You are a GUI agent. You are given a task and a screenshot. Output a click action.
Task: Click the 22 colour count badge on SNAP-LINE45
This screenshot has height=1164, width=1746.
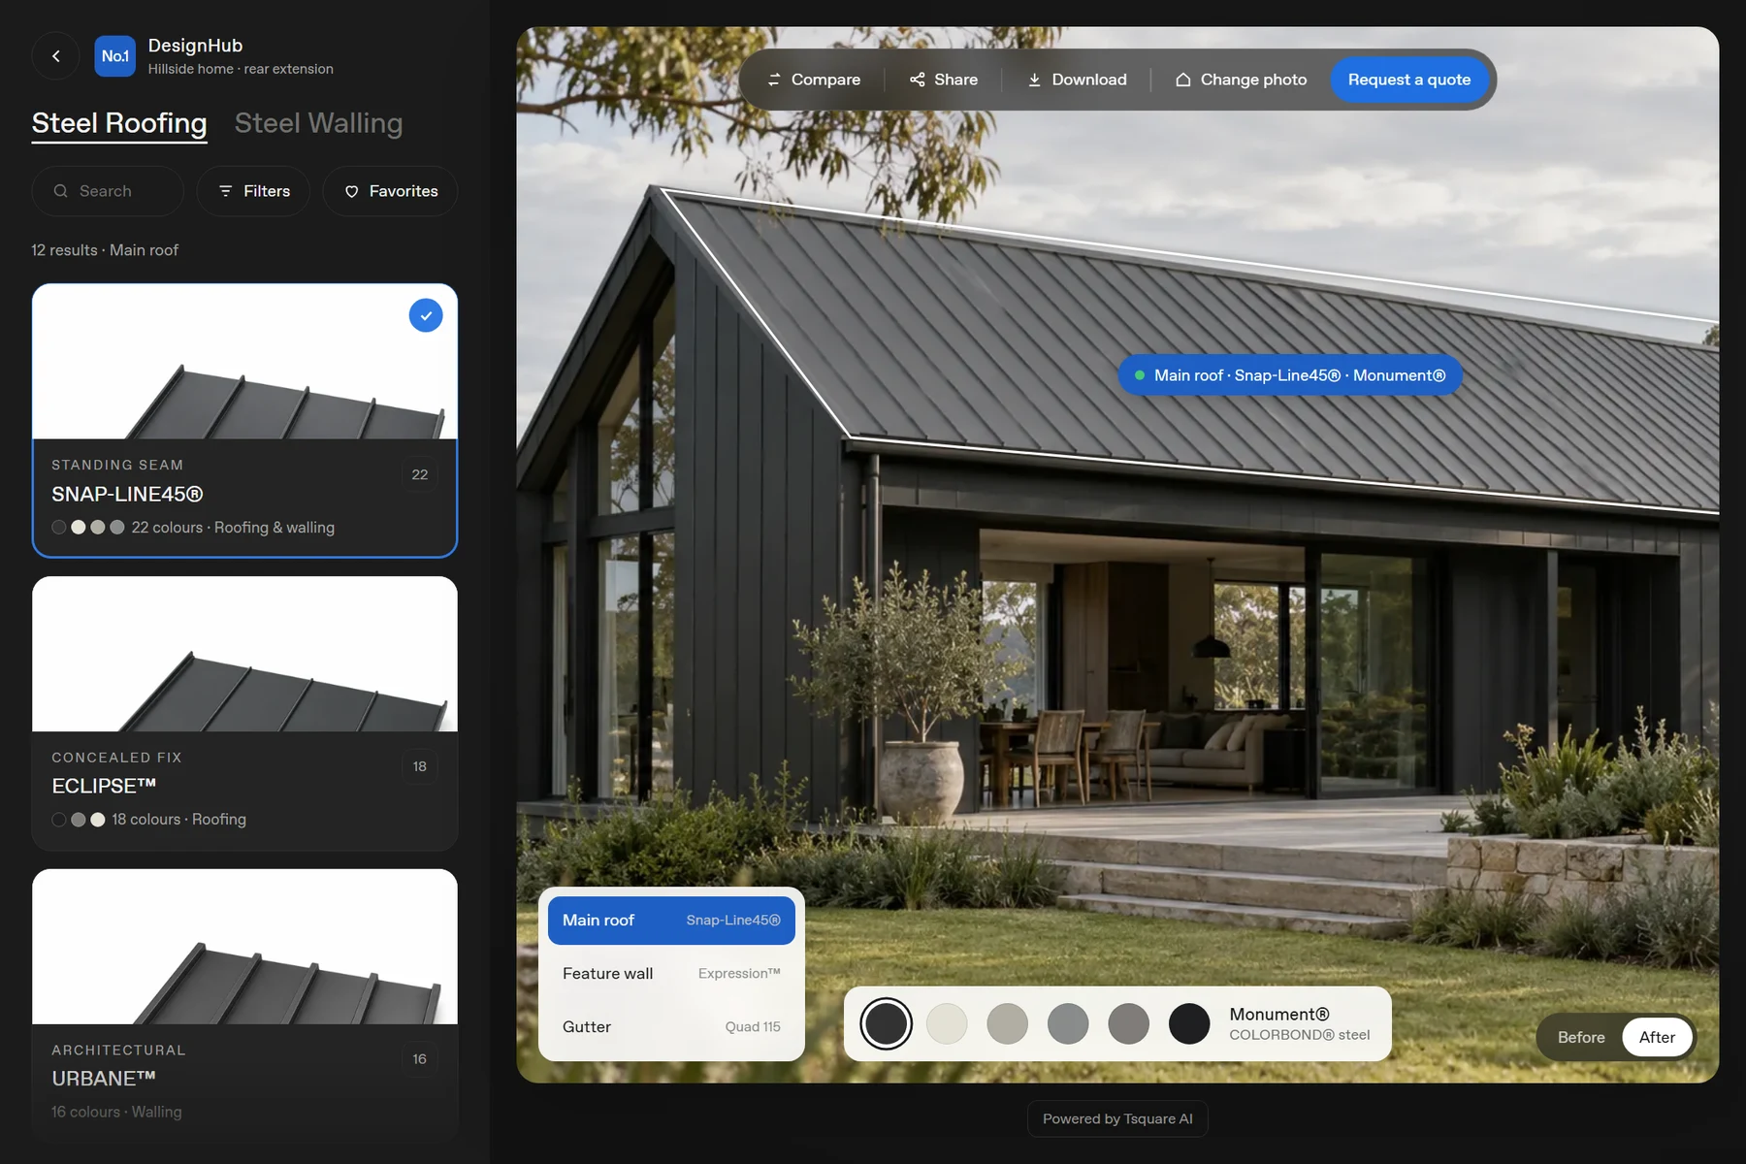pyautogui.click(x=419, y=474)
